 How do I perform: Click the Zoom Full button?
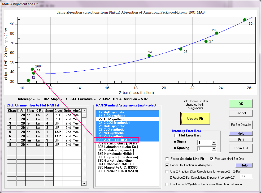tap(241, 148)
